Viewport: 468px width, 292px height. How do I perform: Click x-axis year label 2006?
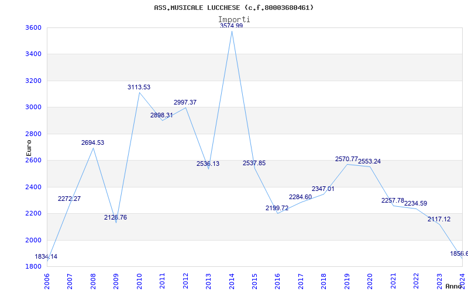47,281
